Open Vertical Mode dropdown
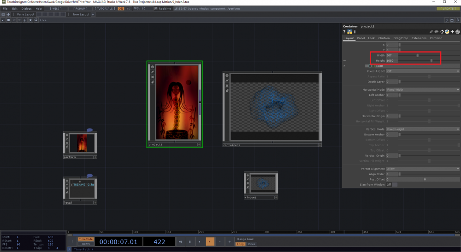 tap(423, 129)
